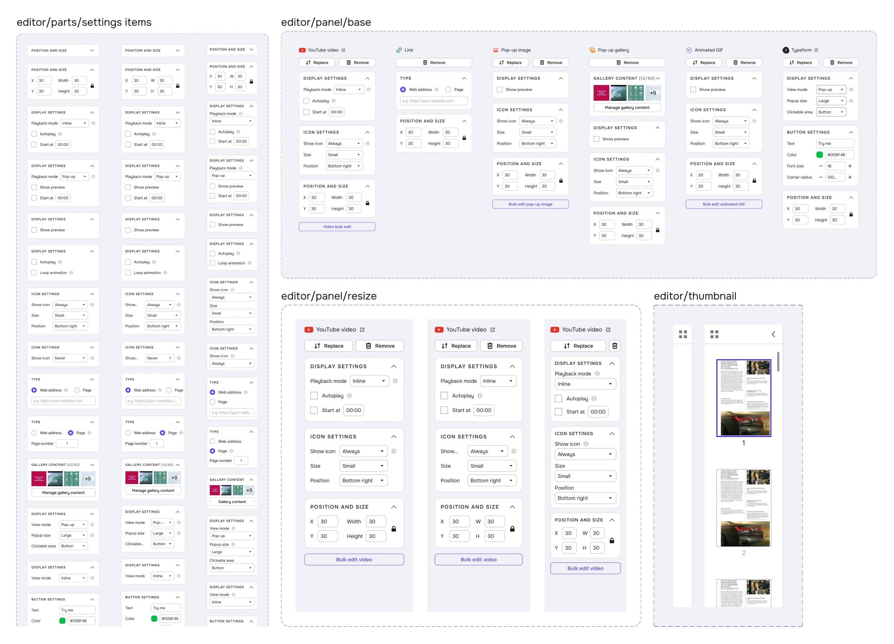This screenshot has width=894, height=644.
Task: Toggle the aspect lock in the Animated GIF panel
Action: click(x=754, y=181)
